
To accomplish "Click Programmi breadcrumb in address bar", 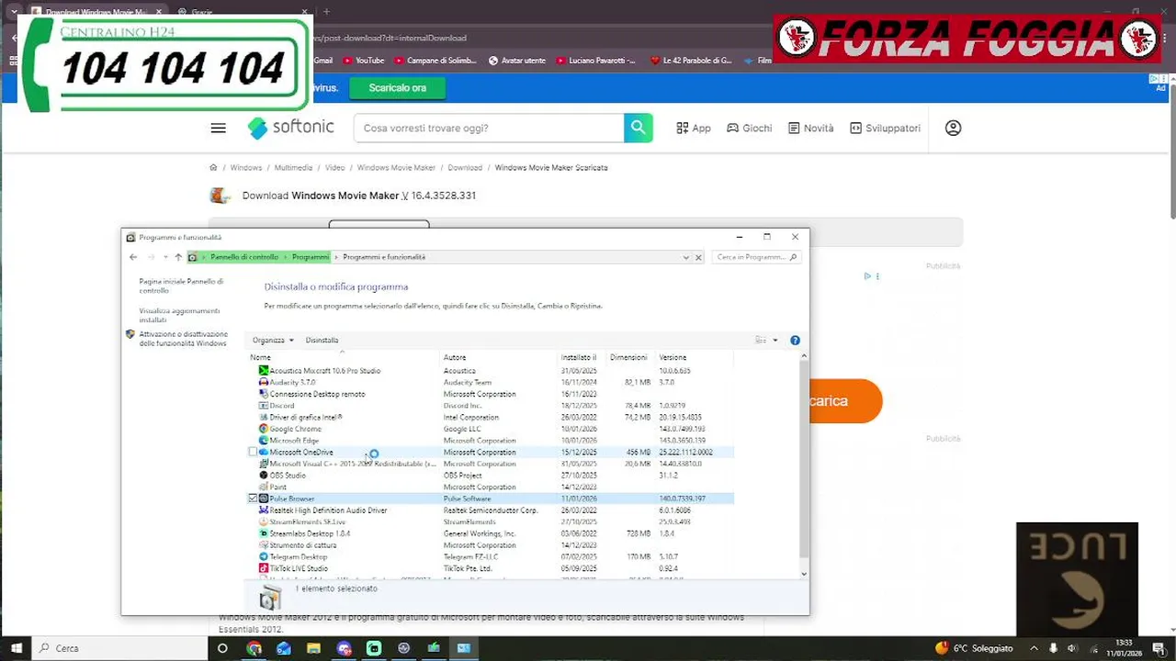I will [311, 257].
